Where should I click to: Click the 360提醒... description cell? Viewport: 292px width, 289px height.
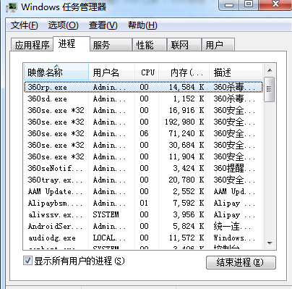click(x=234, y=168)
